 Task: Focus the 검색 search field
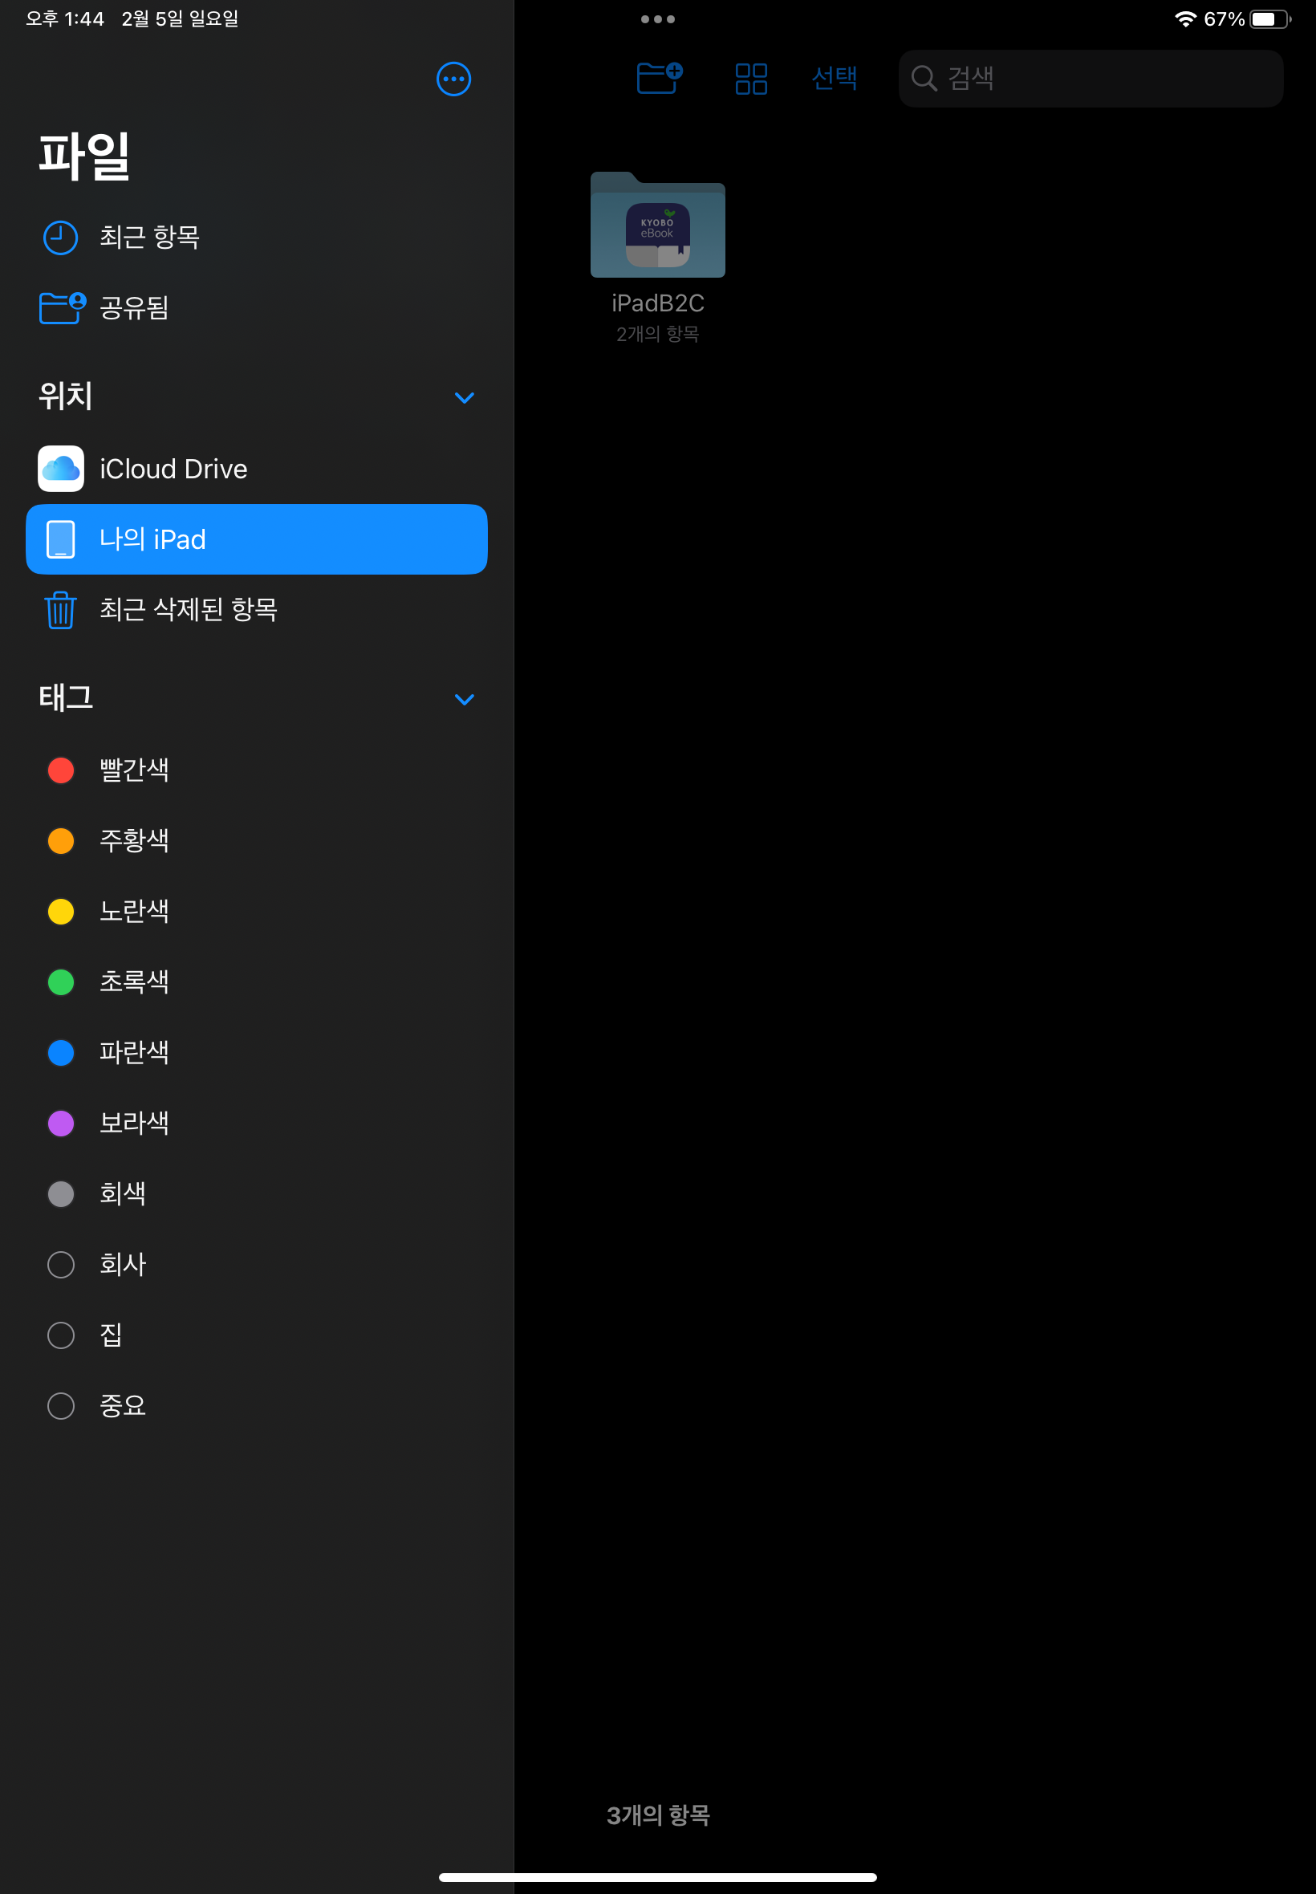1090,79
